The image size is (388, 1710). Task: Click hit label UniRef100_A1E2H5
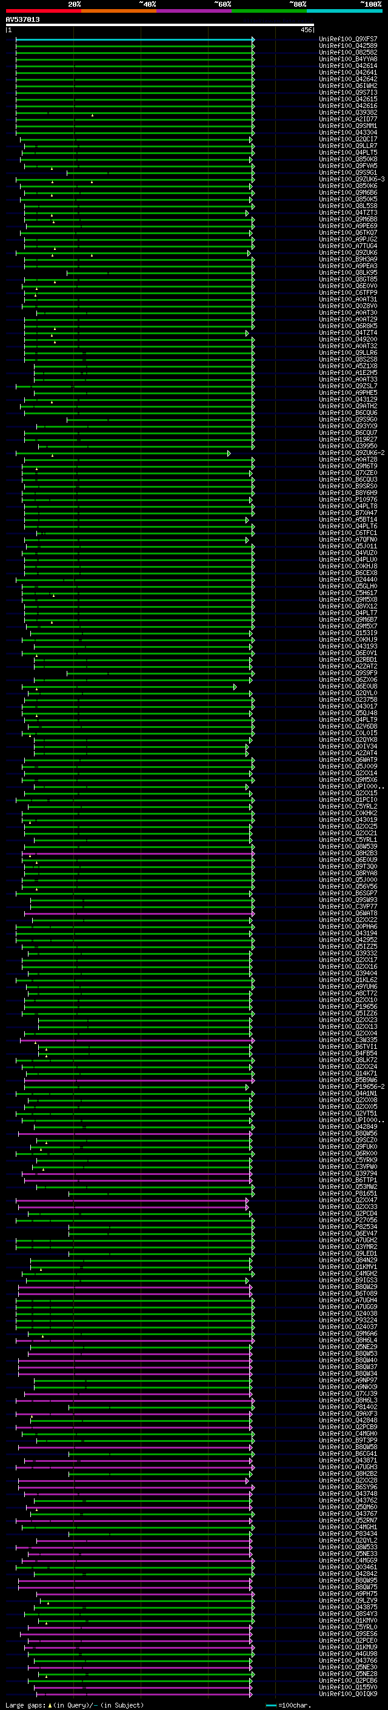pos(348,372)
